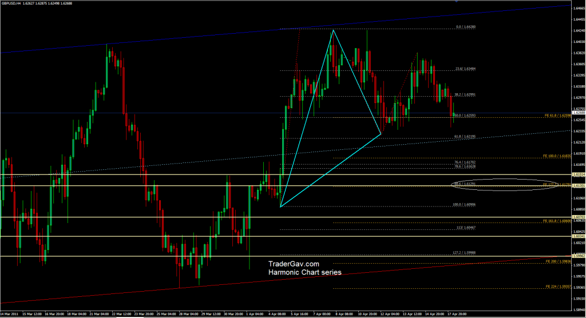The width and height of the screenshot is (586, 318).
Task: Click the expansion label FE 224 / 1.59357
Action: pyautogui.click(x=559, y=287)
